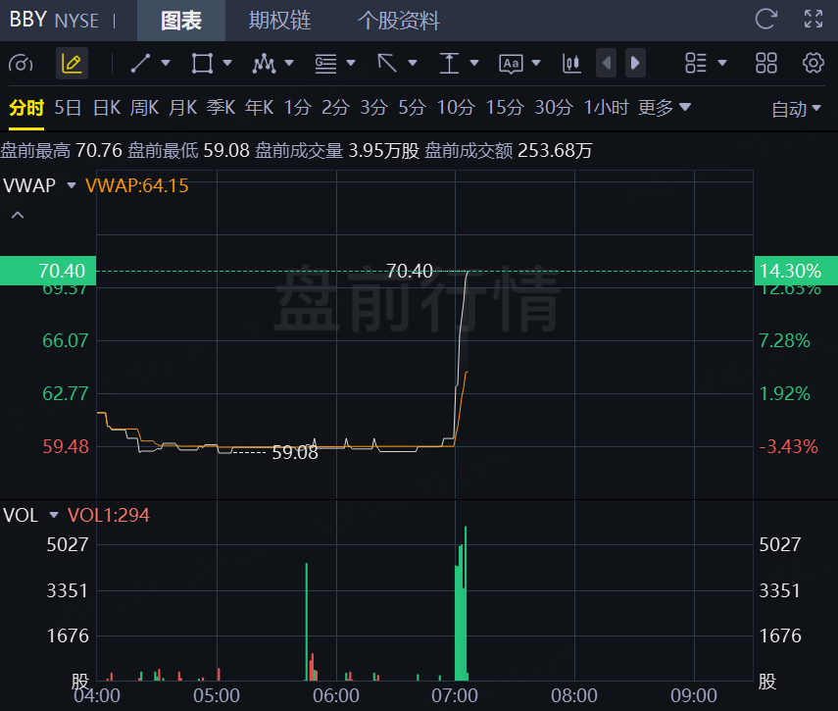The height and width of the screenshot is (711, 838).
Task: Step back with the left arrow button
Action: [606, 63]
